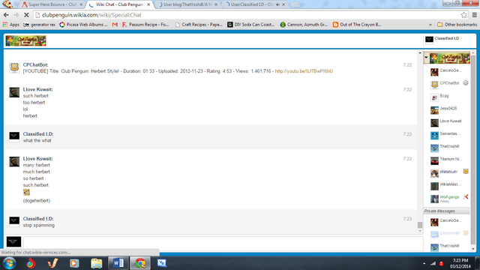The width and height of the screenshot is (480, 270).
Task: Select Watatsuki in the users list
Action: click(x=444, y=172)
